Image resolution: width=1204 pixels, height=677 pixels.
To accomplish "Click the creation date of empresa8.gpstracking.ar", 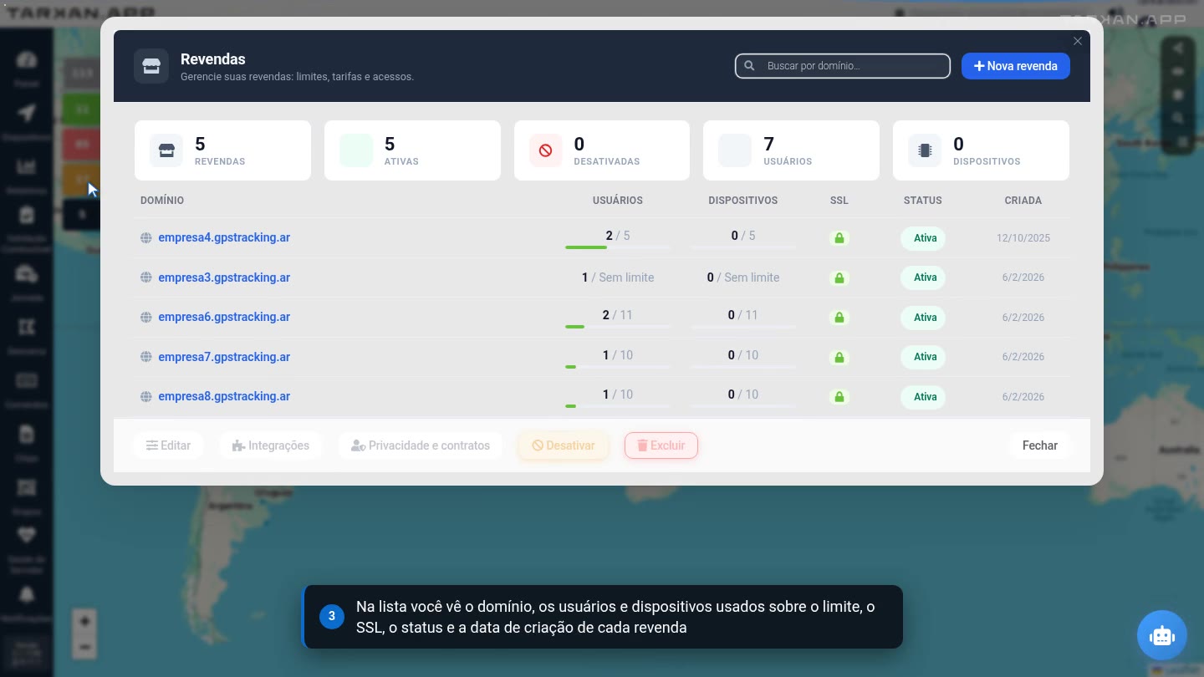I will [x=1023, y=397].
